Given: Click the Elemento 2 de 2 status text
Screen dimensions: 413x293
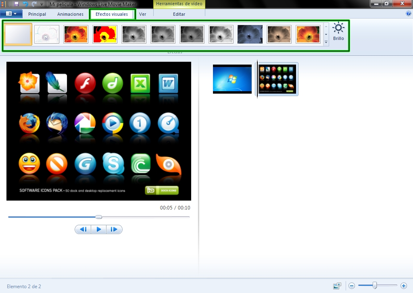Looking at the screenshot, I should point(24,287).
